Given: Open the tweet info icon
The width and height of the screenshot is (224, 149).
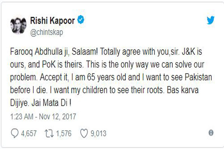Looking at the screenshot, I should pyautogui.click(x=211, y=133).
